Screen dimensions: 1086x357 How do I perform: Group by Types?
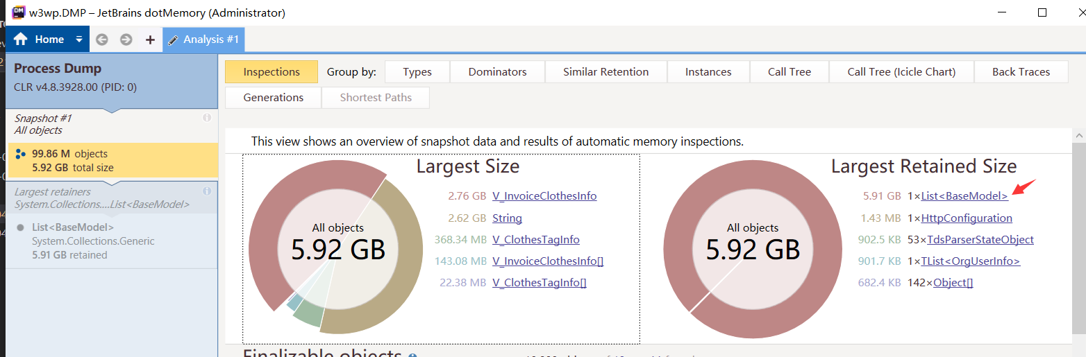pyautogui.click(x=417, y=72)
